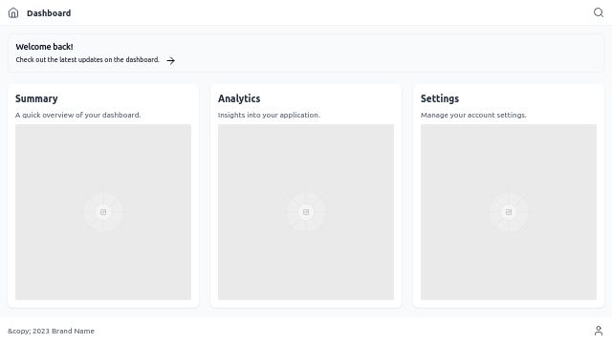The image size is (612, 344).
Task: Click 'A quick overview of your dashboard' text
Action: tap(77, 115)
